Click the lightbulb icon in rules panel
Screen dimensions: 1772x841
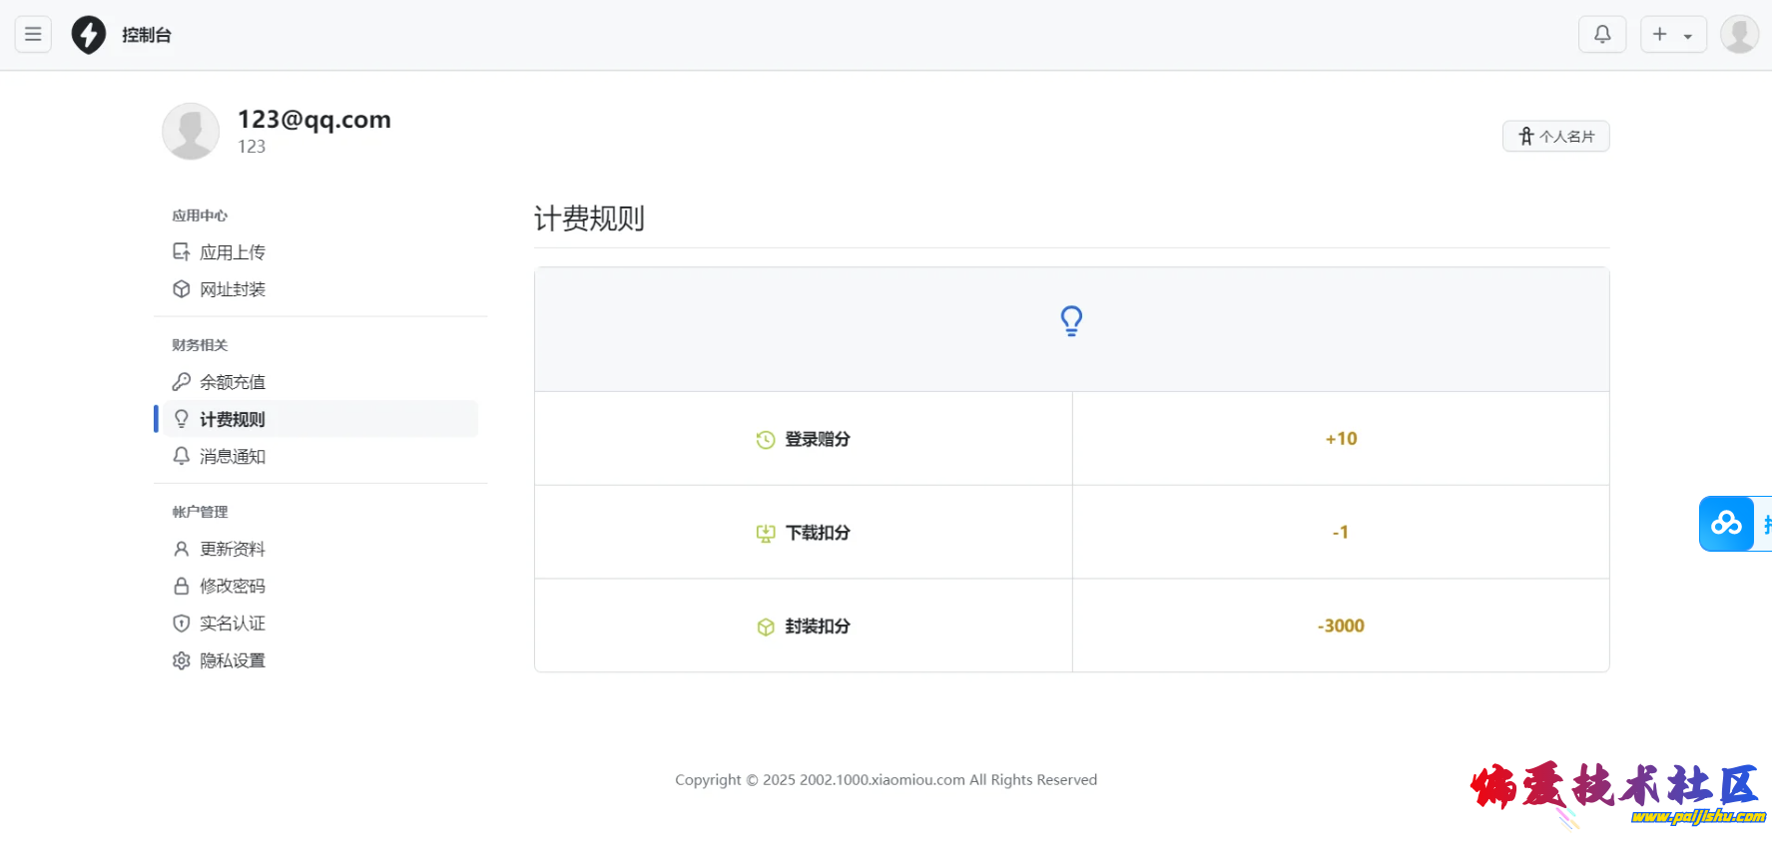1071,321
